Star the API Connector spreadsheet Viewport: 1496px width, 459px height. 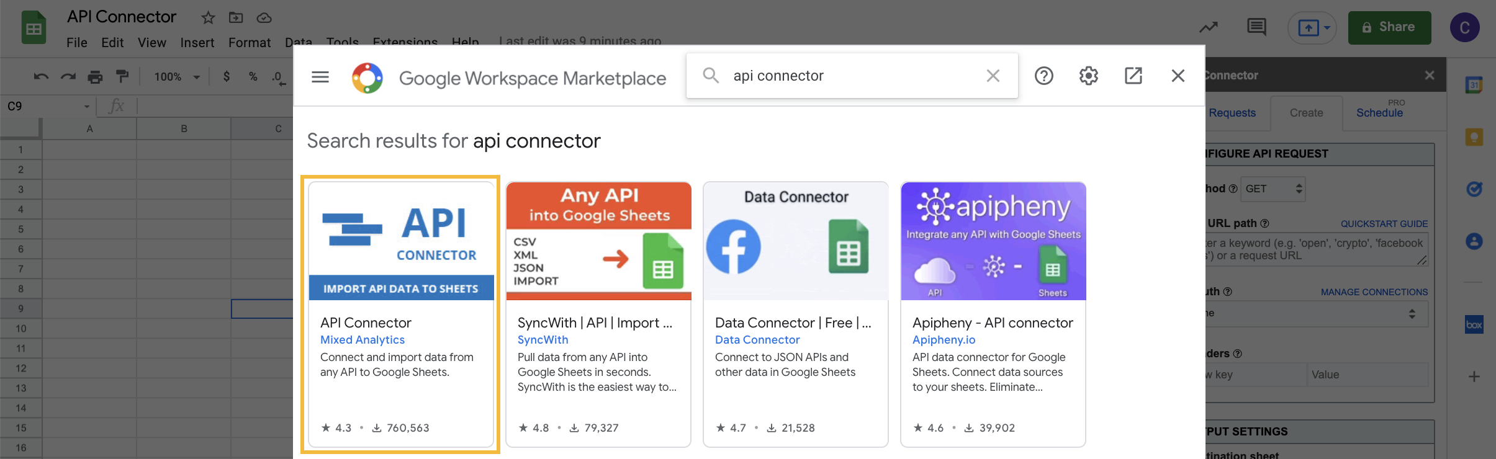click(208, 18)
